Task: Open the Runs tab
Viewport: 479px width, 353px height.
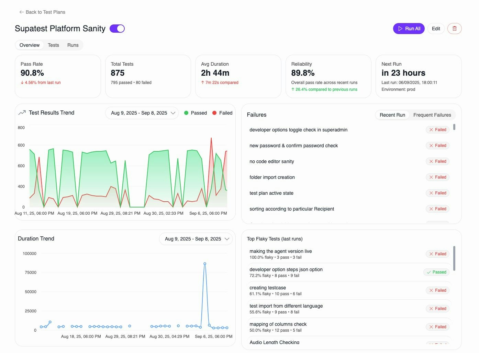Action: tap(73, 45)
